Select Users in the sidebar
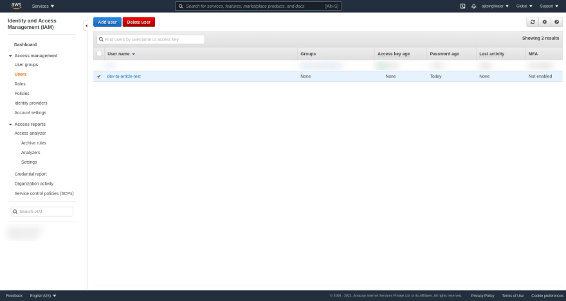The width and height of the screenshot is (566, 301). pos(20,74)
